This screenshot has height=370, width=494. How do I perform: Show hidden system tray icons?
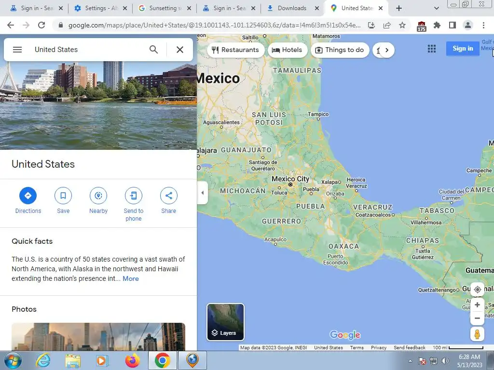pos(410,361)
